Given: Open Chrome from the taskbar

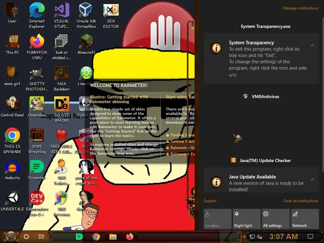Looking at the screenshot, I should click(x=96, y=237).
